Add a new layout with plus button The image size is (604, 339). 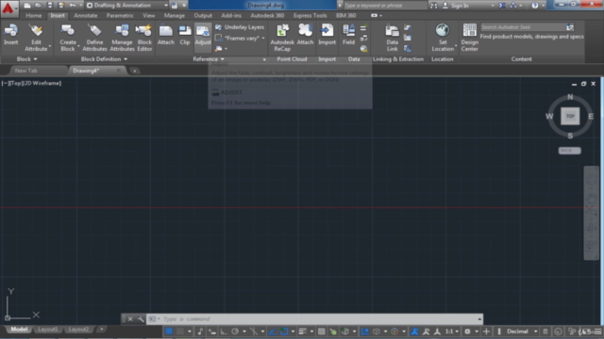(x=101, y=330)
